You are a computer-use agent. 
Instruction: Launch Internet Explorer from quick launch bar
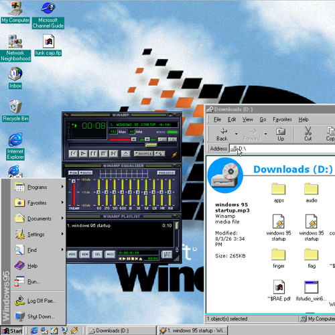coord(34,330)
